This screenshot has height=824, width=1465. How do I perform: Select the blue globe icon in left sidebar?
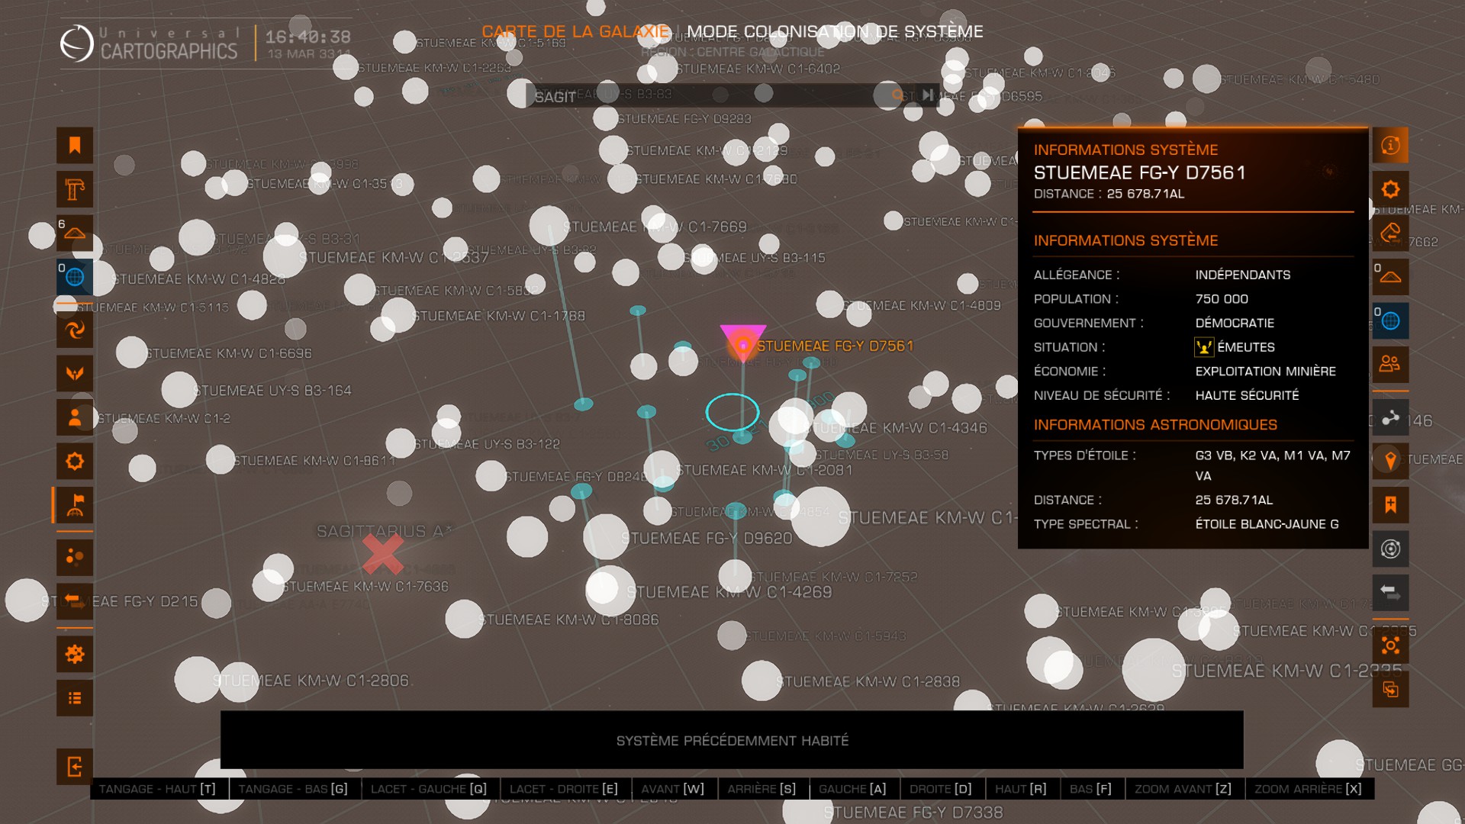tap(75, 277)
